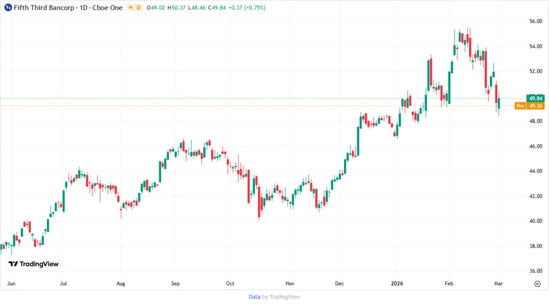The height and width of the screenshot is (304, 549).
Task: Open the Data link below chart
Action: point(254,297)
